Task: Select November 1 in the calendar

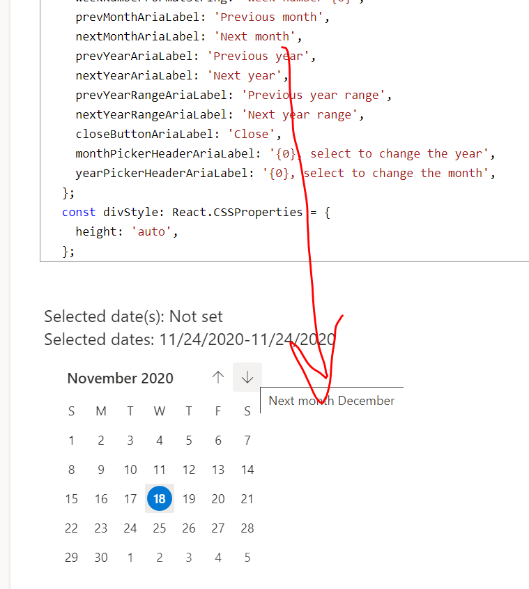Action: pyautogui.click(x=71, y=441)
